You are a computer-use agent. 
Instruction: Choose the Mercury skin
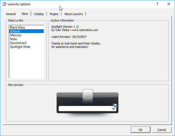pos(27,35)
